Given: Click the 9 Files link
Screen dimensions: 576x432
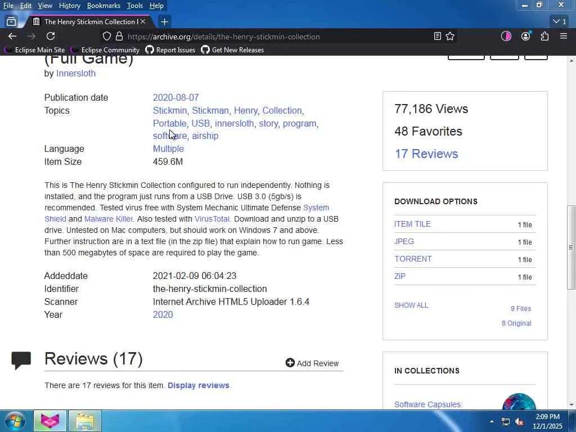Looking at the screenshot, I should pyautogui.click(x=520, y=309).
